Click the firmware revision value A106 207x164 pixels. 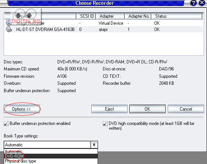(62, 76)
